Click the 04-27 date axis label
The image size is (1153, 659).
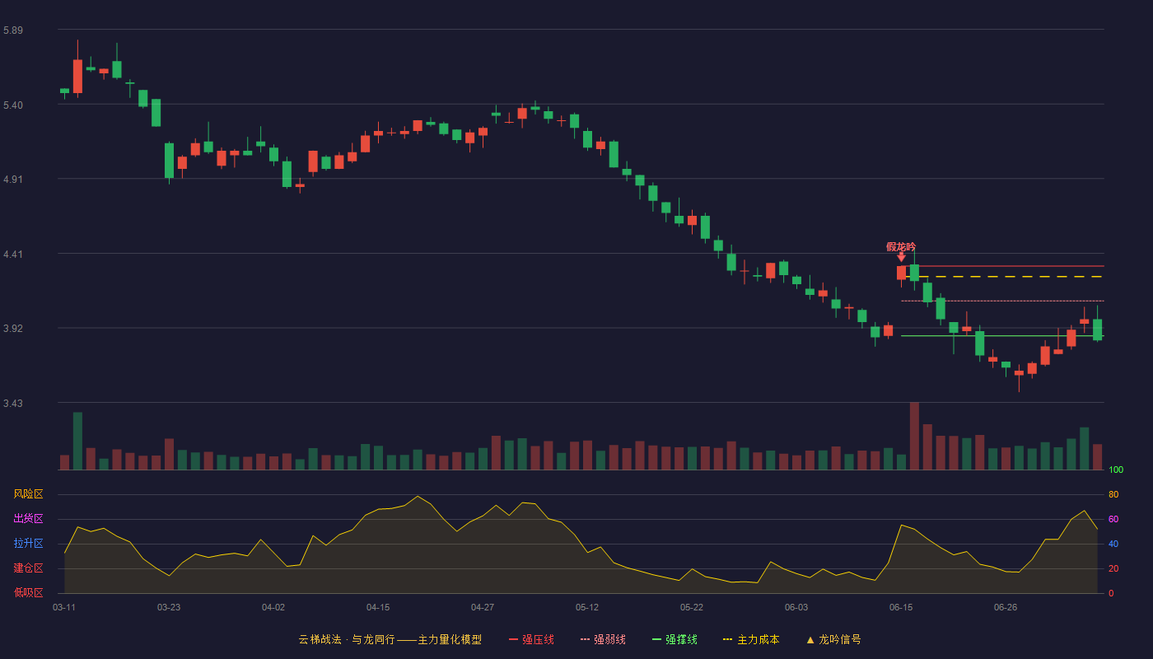[483, 607]
